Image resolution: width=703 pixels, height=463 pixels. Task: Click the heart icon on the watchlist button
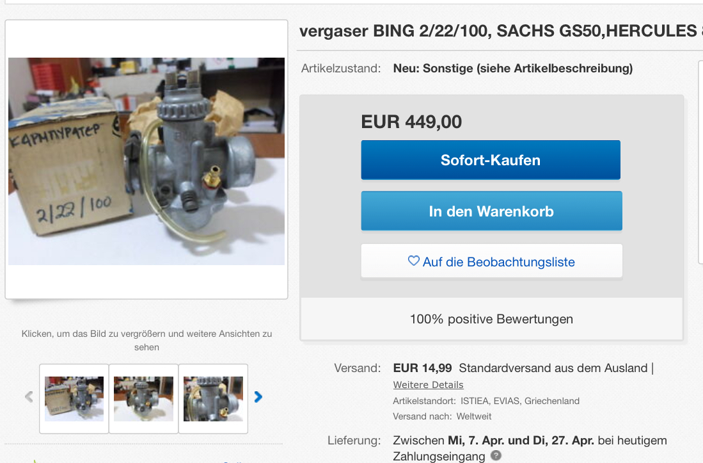(413, 261)
